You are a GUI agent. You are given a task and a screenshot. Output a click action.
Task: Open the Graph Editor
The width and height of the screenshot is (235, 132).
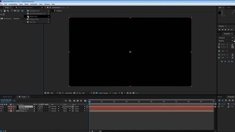pos(85,101)
